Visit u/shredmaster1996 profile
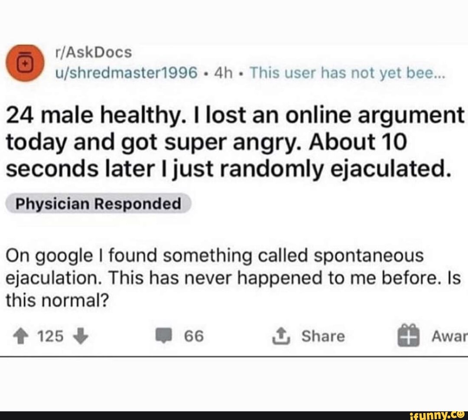 tap(127, 73)
